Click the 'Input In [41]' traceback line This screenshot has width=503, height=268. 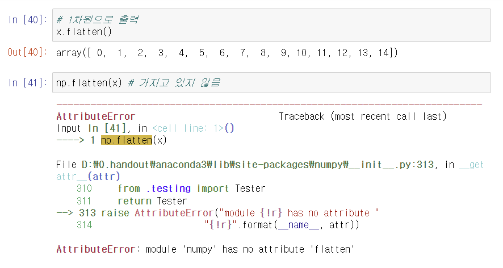point(145,128)
